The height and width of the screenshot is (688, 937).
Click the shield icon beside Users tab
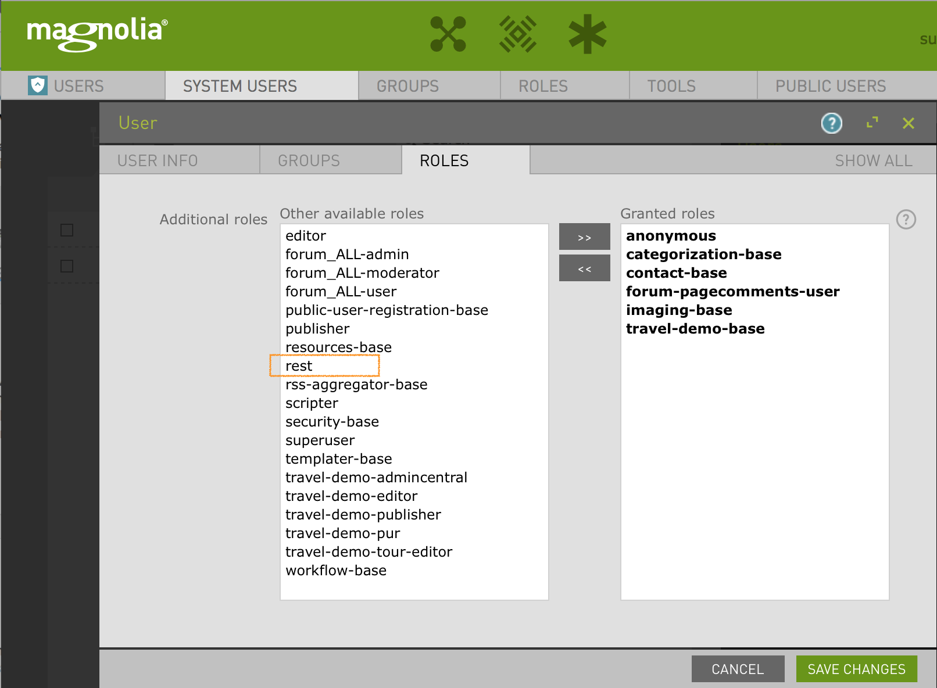coord(38,85)
